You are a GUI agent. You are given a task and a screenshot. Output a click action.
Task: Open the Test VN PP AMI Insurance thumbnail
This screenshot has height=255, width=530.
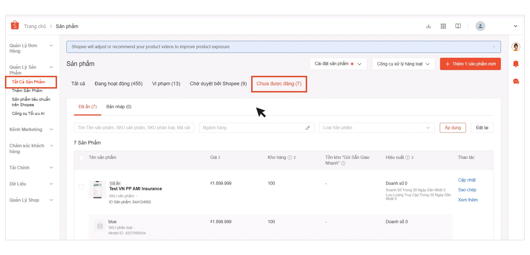pyautogui.click(x=97, y=189)
